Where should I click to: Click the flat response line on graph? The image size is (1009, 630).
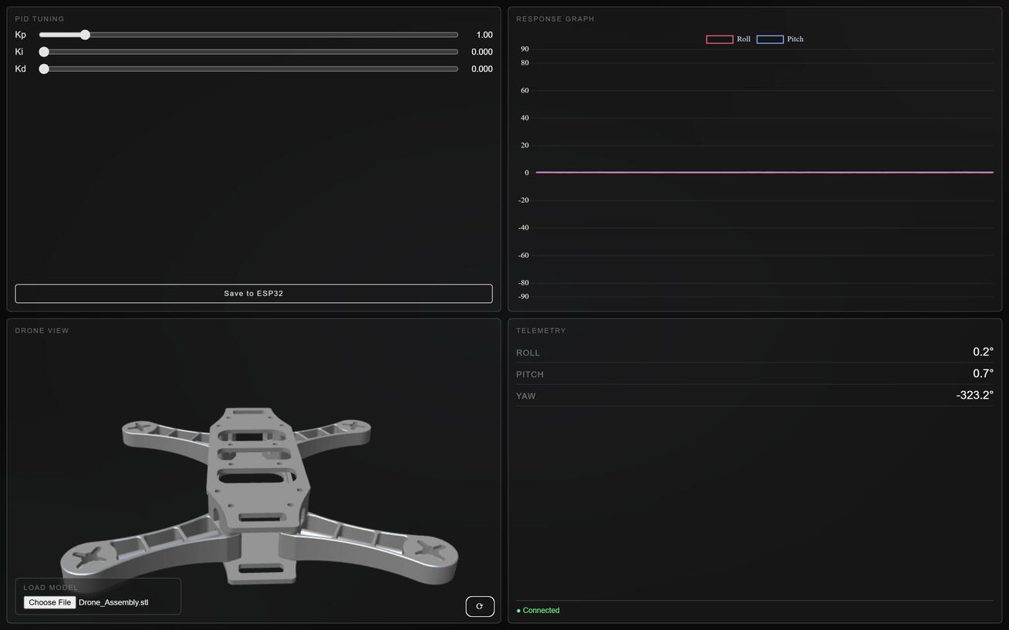764,173
